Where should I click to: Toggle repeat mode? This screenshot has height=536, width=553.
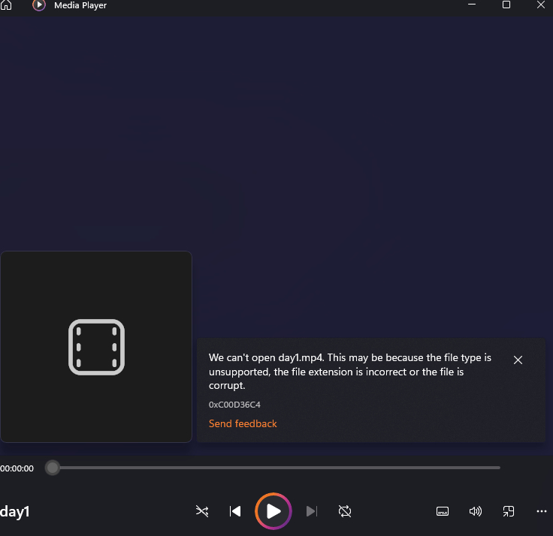345,511
